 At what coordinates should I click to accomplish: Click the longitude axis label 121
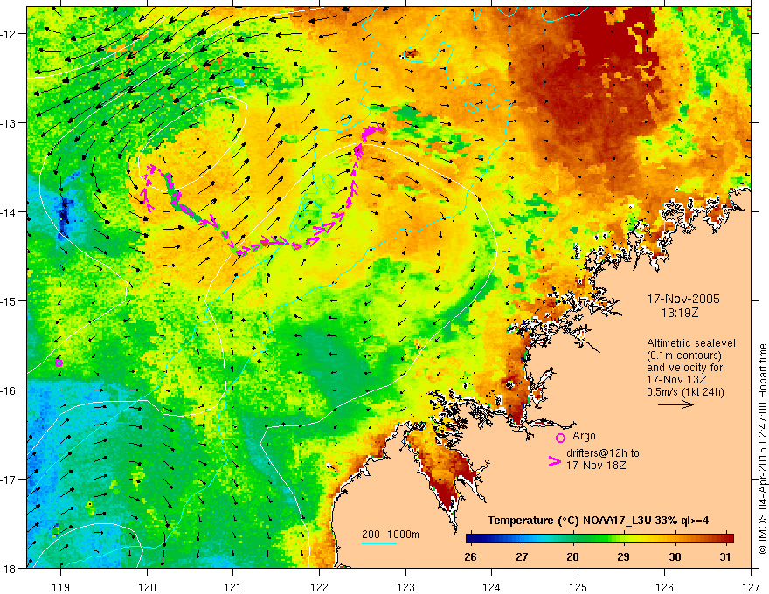point(233,588)
